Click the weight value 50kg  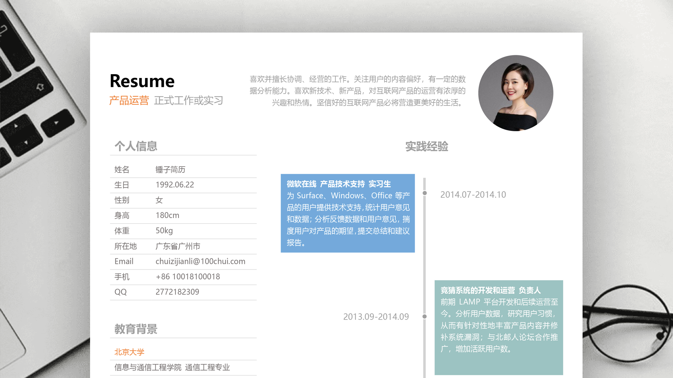click(164, 231)
